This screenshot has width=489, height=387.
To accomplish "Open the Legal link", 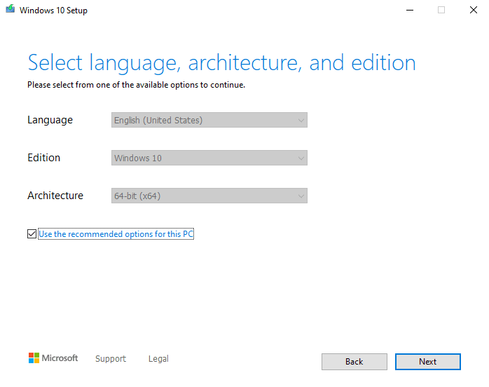I will click(x=158, y=358).
